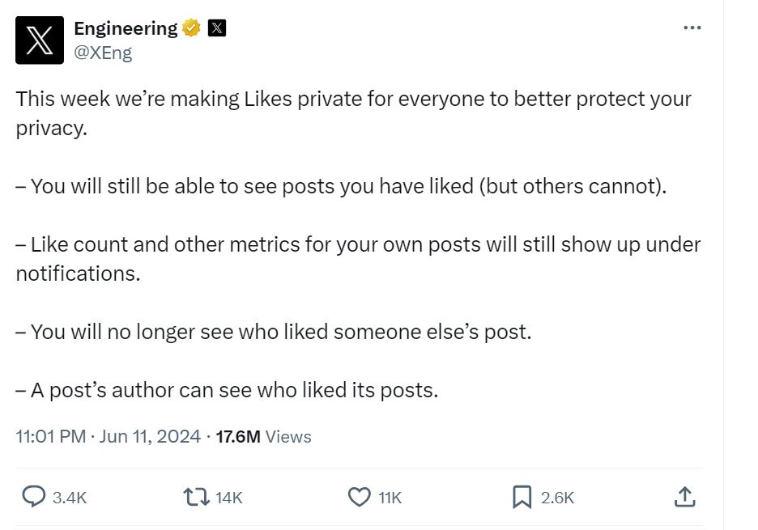This screenshot has height=530, width=758.
Task: Click the 11K likes count
Action: point(390,498)
